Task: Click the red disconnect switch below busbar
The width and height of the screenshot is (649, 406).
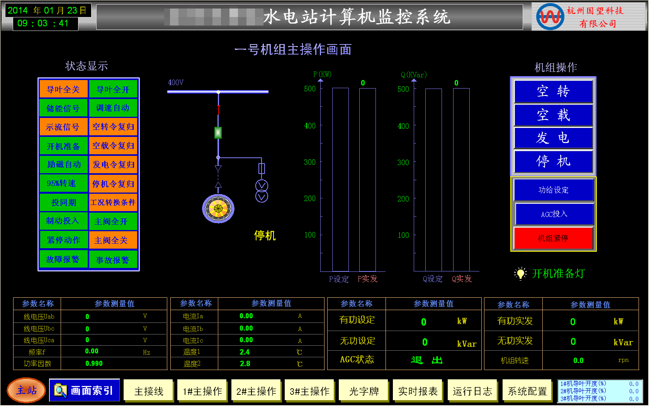Action: click(x=218, y=109)
